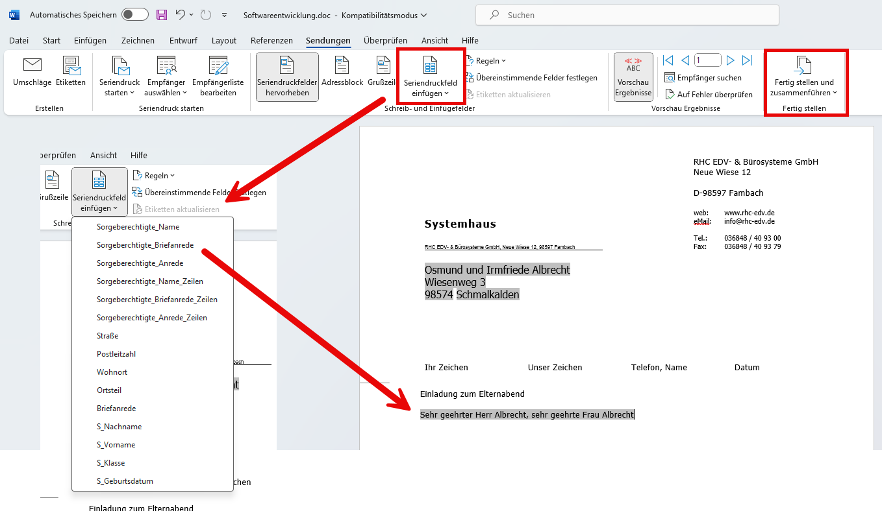Click into the Suchen search box

[627, 15]
